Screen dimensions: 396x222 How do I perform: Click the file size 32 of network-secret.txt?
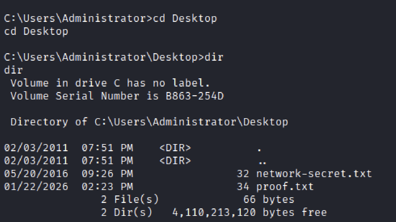(x=243, y=174)
